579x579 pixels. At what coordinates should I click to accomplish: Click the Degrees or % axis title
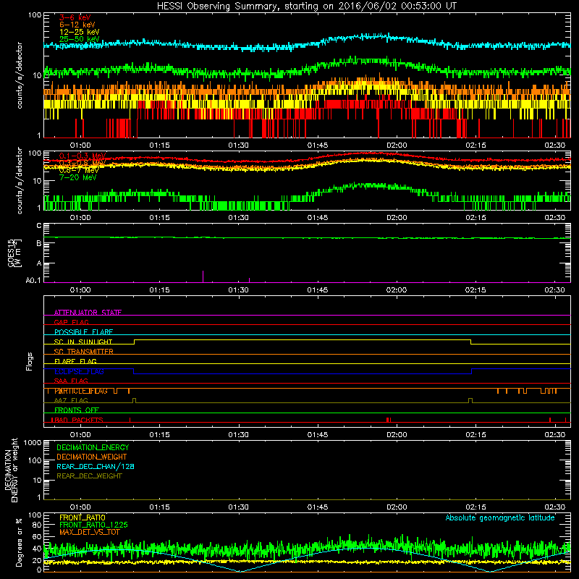(19, 542)
